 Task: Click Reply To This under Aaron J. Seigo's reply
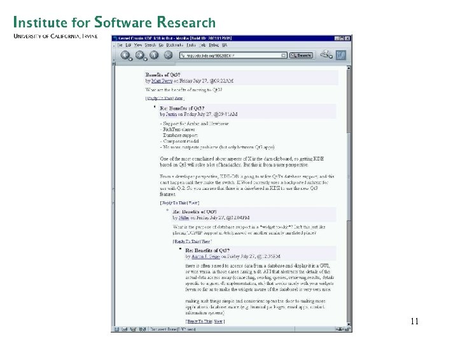click(200, 321)
